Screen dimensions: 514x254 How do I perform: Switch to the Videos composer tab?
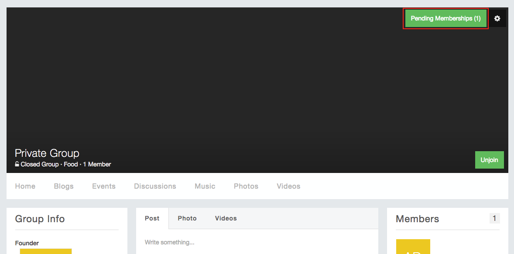(226, 218)
